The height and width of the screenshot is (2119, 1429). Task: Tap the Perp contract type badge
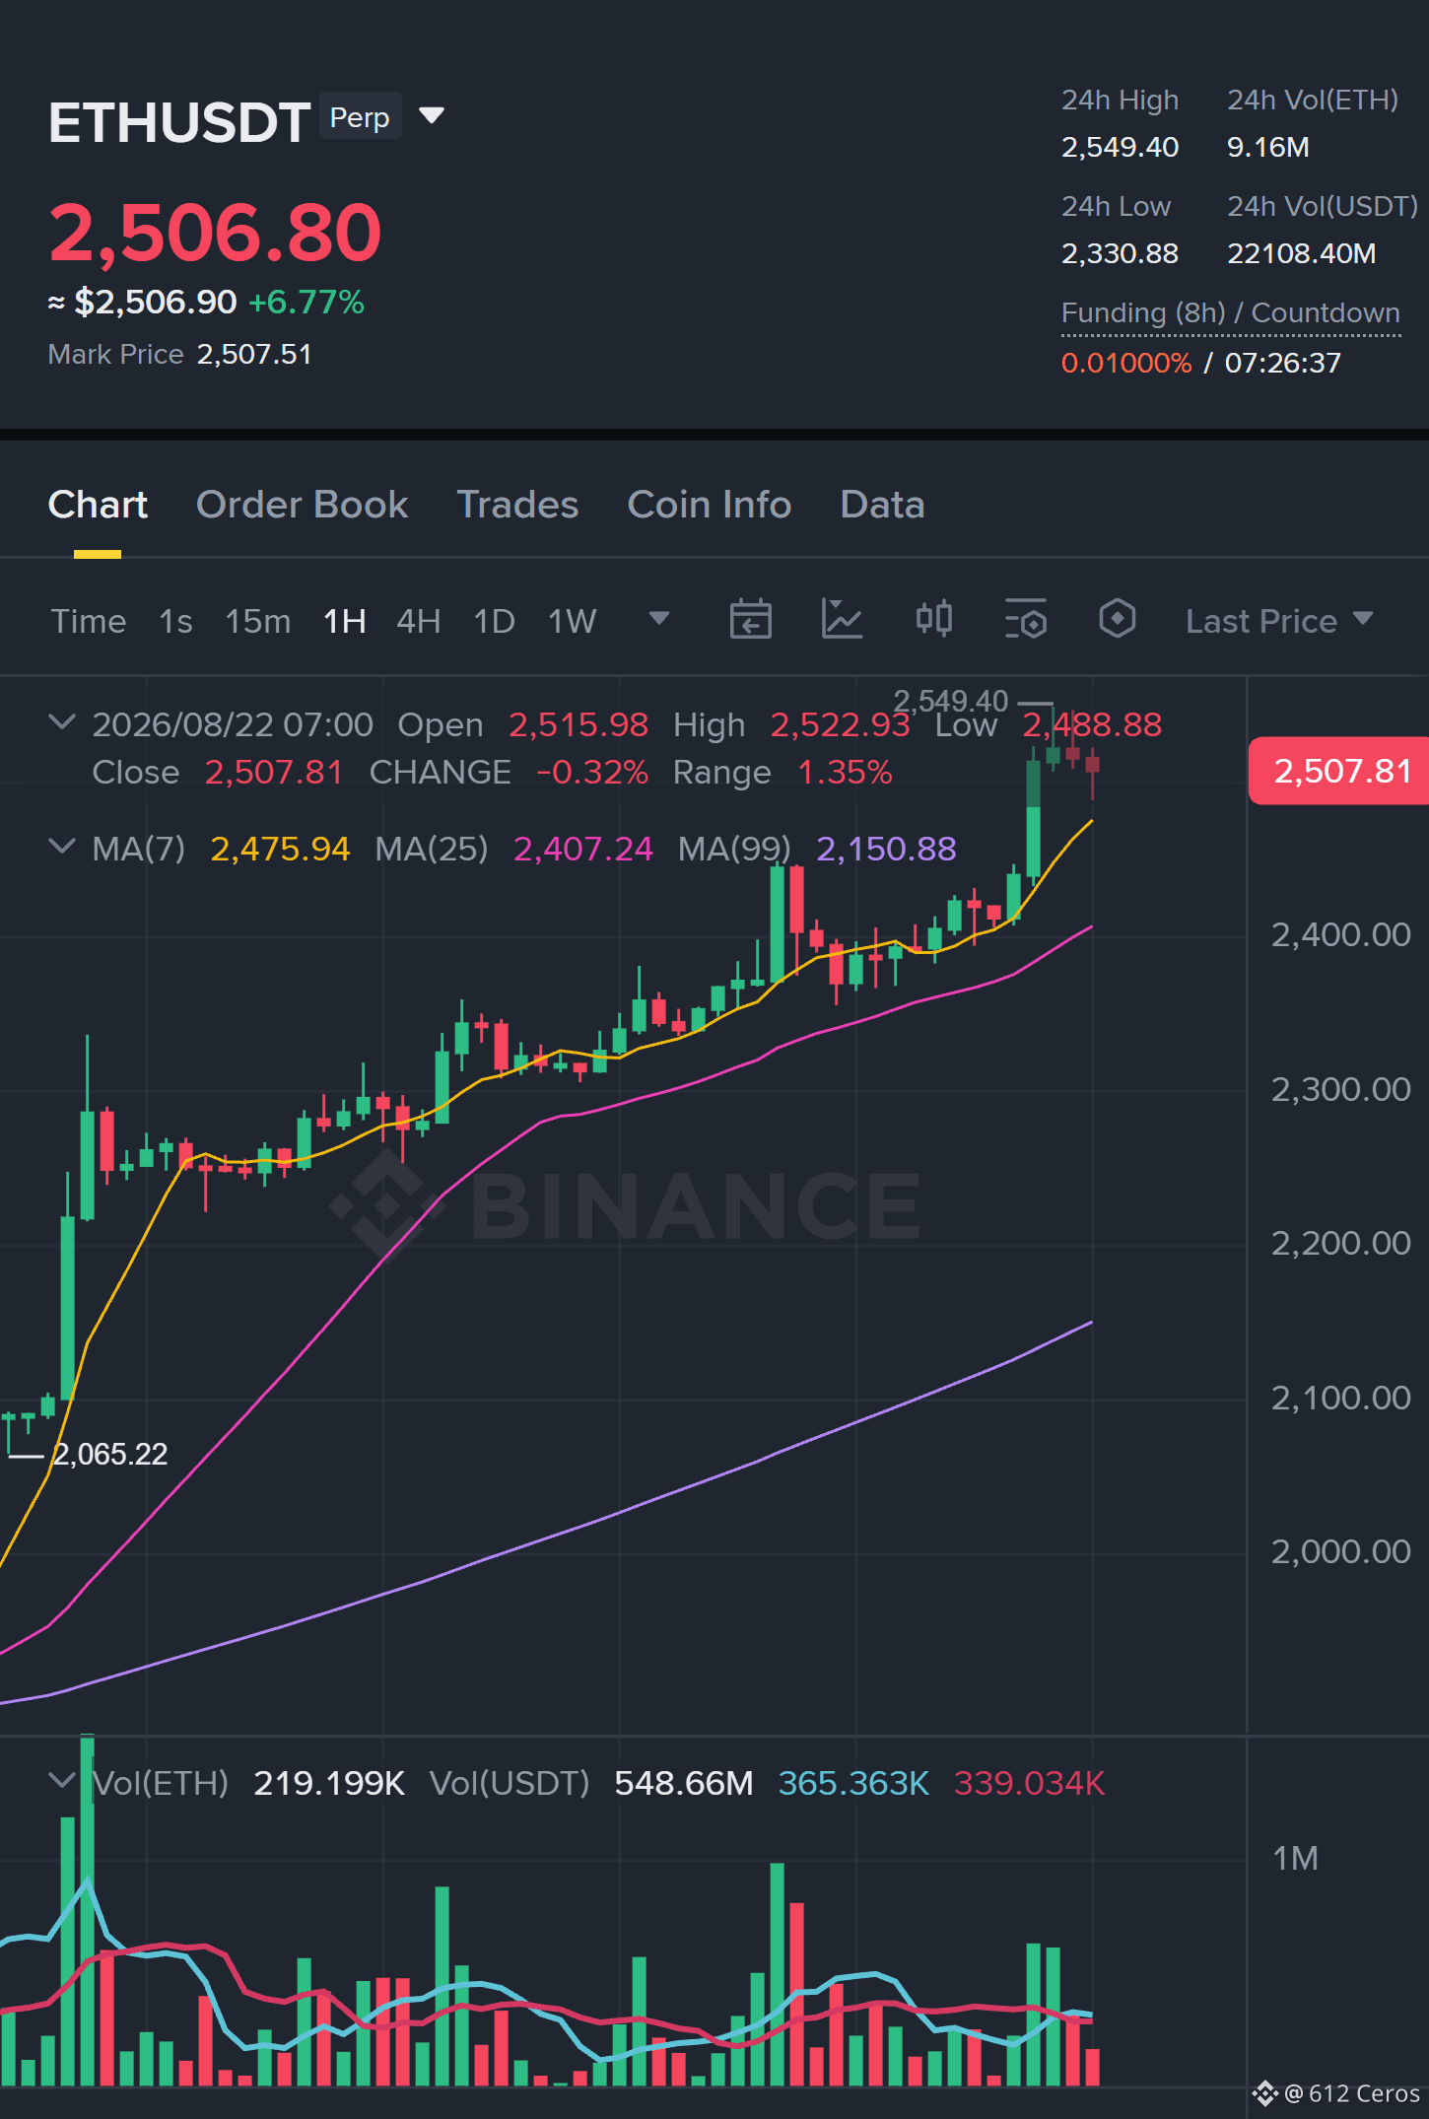point(360,117)
